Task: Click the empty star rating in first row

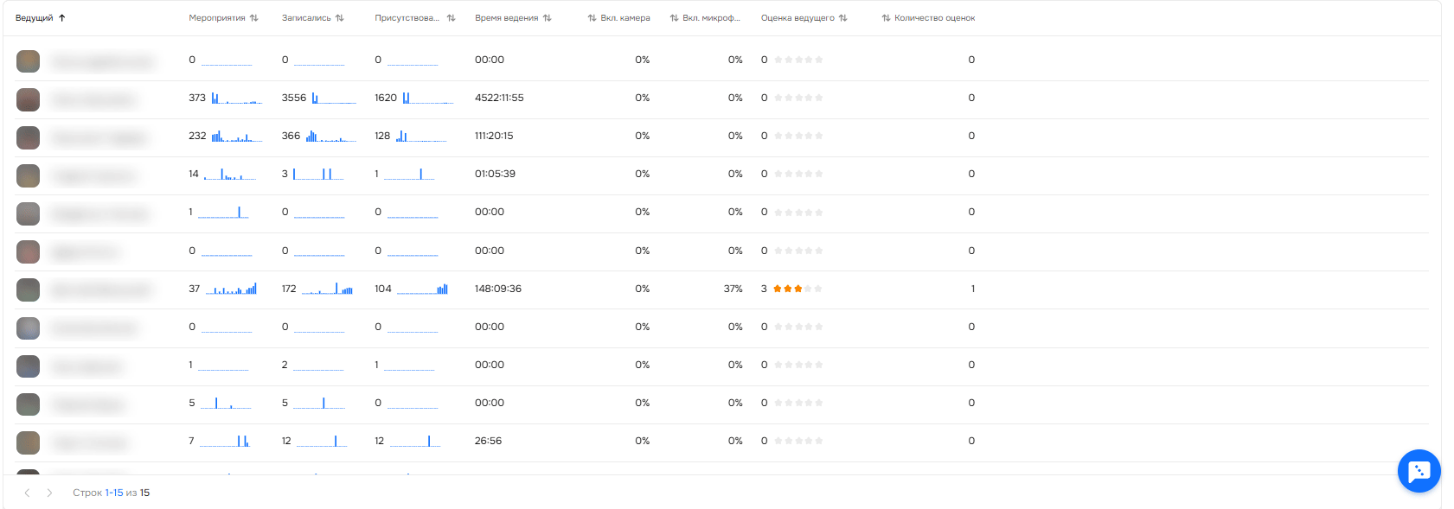Action: click(798, 60)
